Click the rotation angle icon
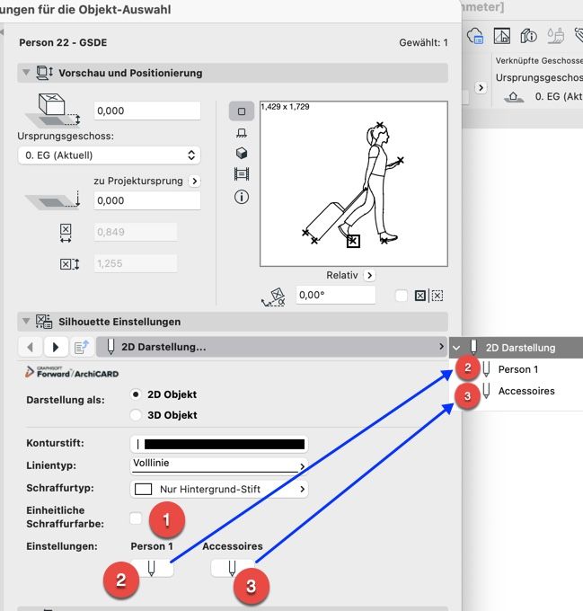The image size is (583, 611). click(274, 297)
